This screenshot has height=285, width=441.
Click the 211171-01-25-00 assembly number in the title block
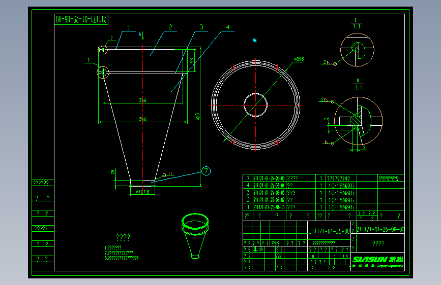coord(329,231)
